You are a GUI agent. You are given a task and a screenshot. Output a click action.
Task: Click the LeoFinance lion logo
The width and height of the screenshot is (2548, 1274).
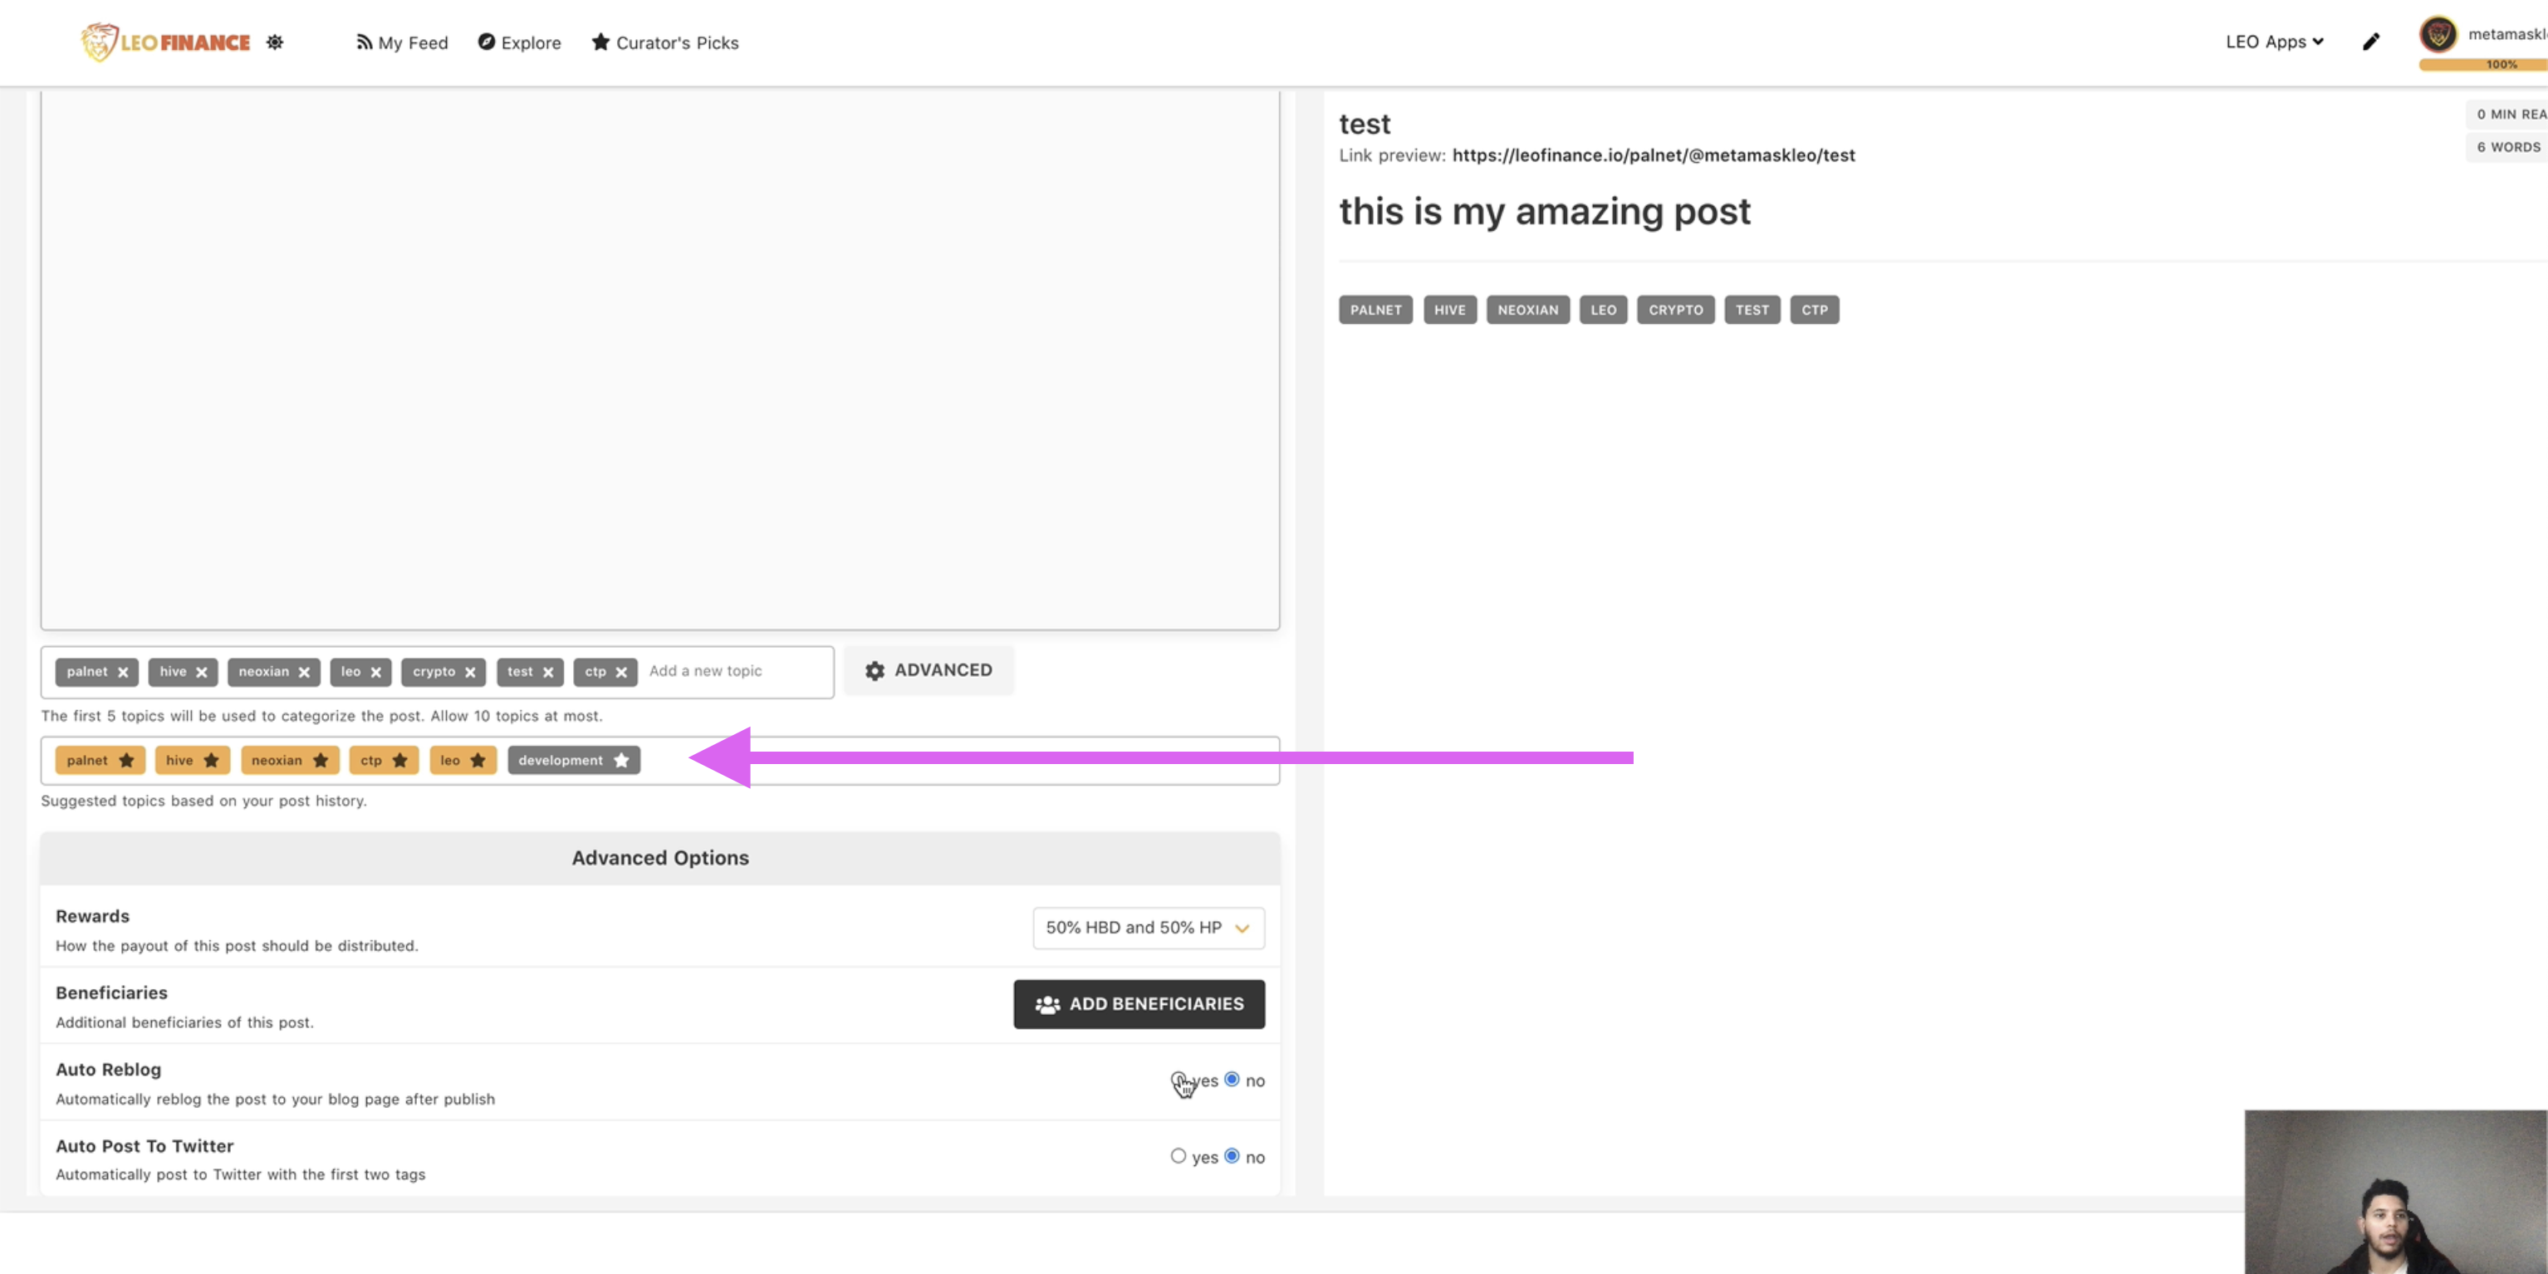point(164,42)
